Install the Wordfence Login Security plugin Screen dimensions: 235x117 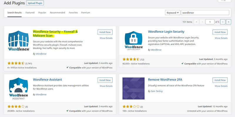pos(220,32)
